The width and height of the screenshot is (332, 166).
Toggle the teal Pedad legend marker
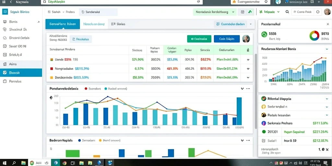106,89
